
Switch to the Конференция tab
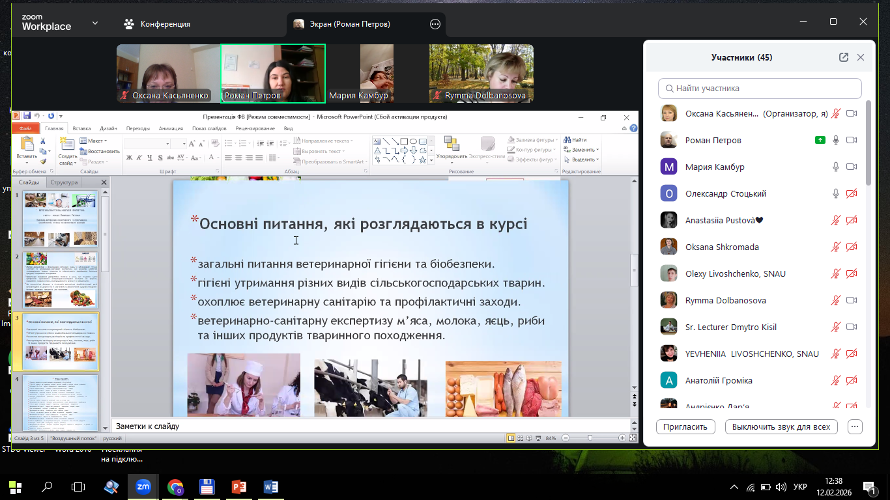point(157,24)
